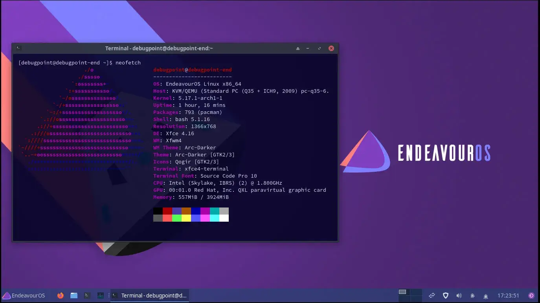Image resolution: width=540 pixels, height=303 pixels.
Task: Click the CPU: Intel (Skylake, IBRS) line
Action: click(218, 183)
